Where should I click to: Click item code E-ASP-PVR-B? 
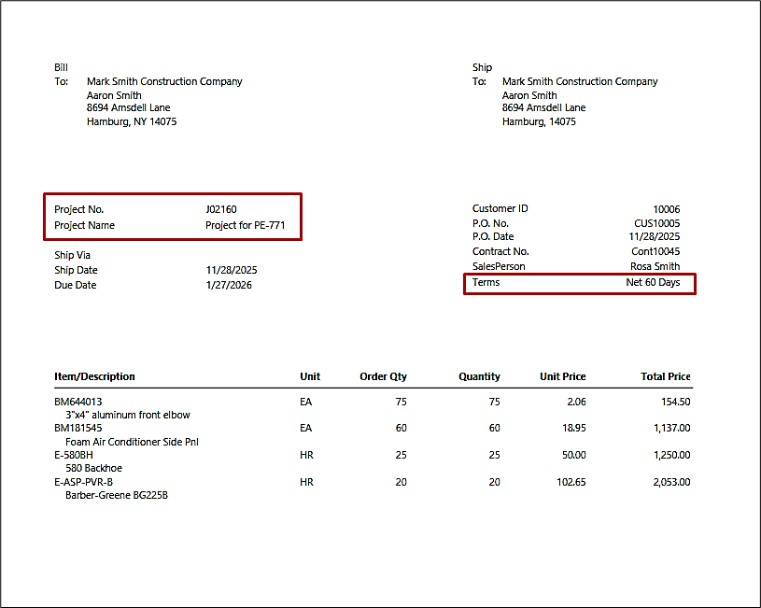pos(83,482)
